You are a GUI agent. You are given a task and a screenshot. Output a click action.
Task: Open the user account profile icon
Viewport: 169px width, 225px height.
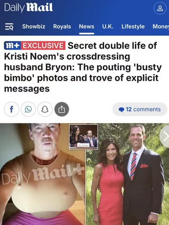[x=160, y=8]
